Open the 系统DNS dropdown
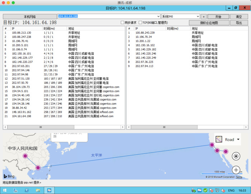The height and width of the screenshot is (194, 251). pyautogui.click(x=181, y=17)
